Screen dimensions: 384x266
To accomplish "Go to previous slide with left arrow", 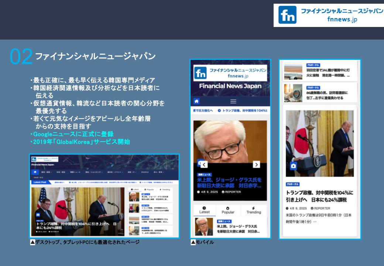I will tap(204, 165).
